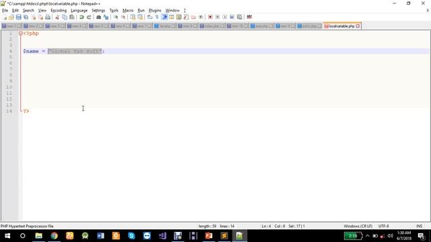
Task: Cut selection using the scissors icon
Action: [x=57, y=17]
